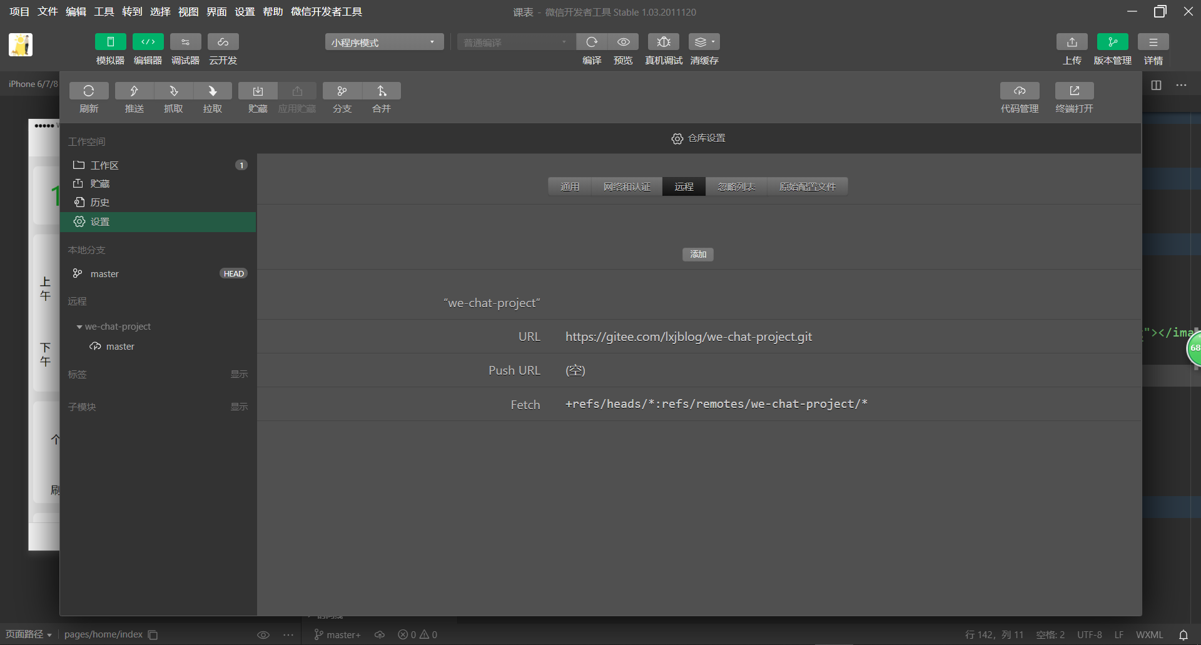Image resolution: width=1201 pixels, height=645 pixels.
Task: Click the WXML language mode
Action: [1150, 635]
